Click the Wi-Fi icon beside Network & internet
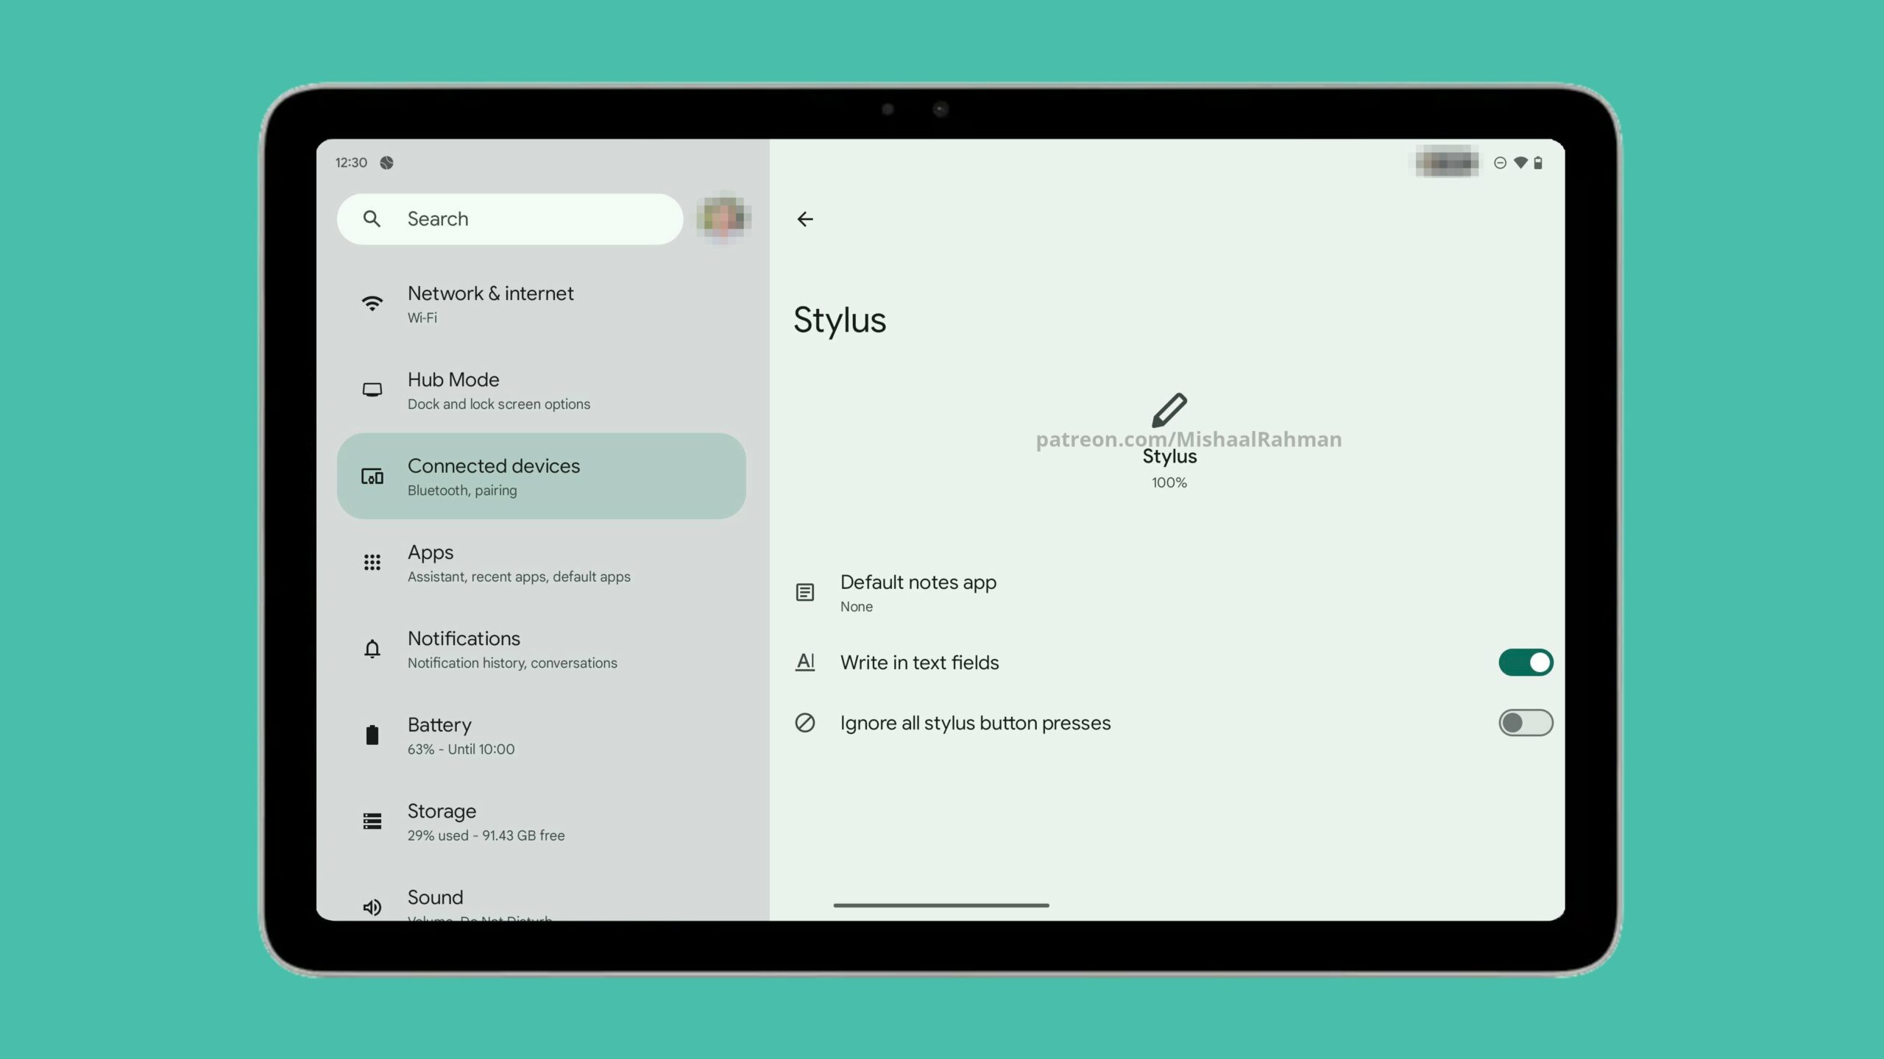 pyautogui.click(x=372, y=304)
